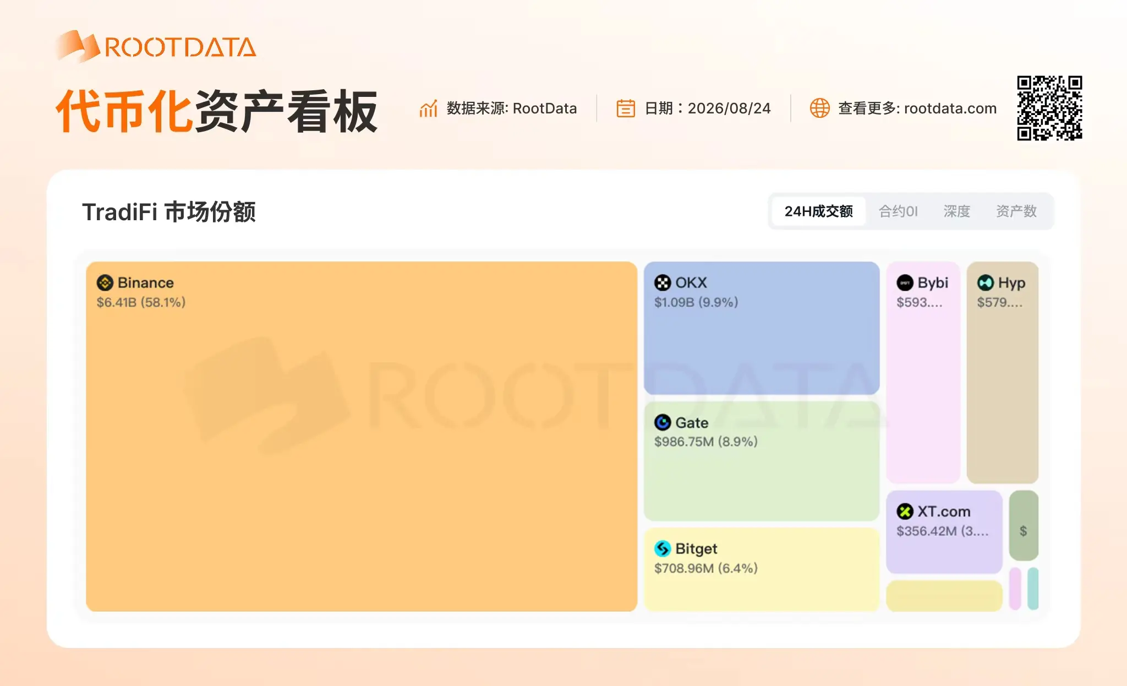The width and height of the screenshot is (1127, 686).
Task: Click the OKX logo icon
Action: click(663, 283)
